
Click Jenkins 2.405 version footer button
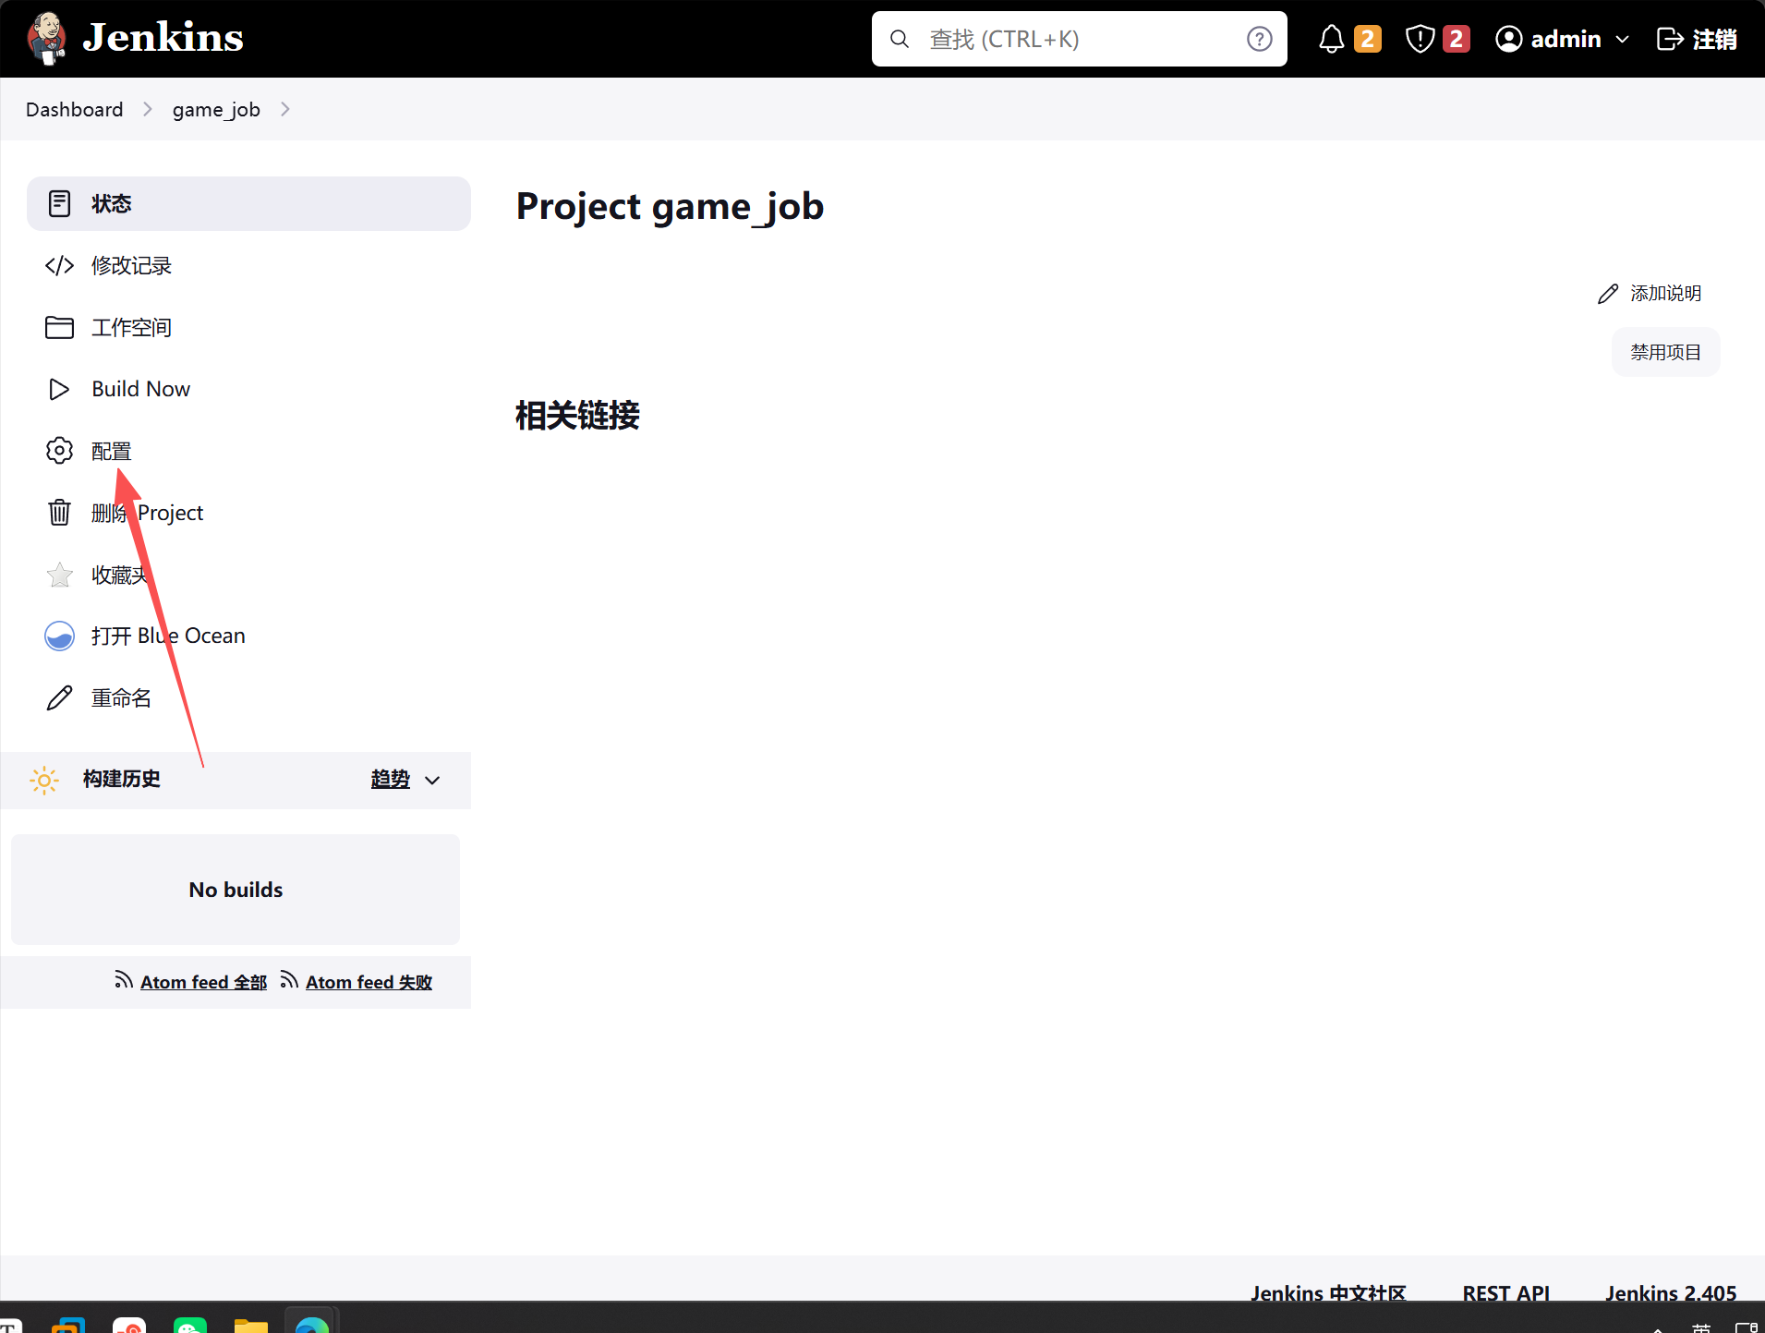click(1671, 1292)
